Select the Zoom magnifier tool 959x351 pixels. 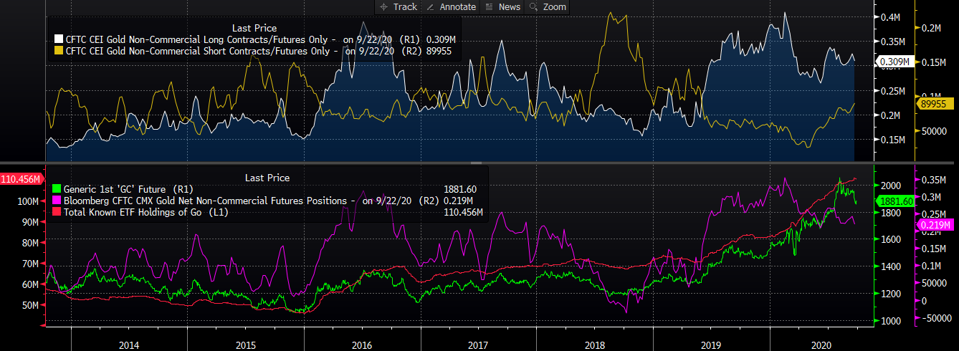(548, 6)
